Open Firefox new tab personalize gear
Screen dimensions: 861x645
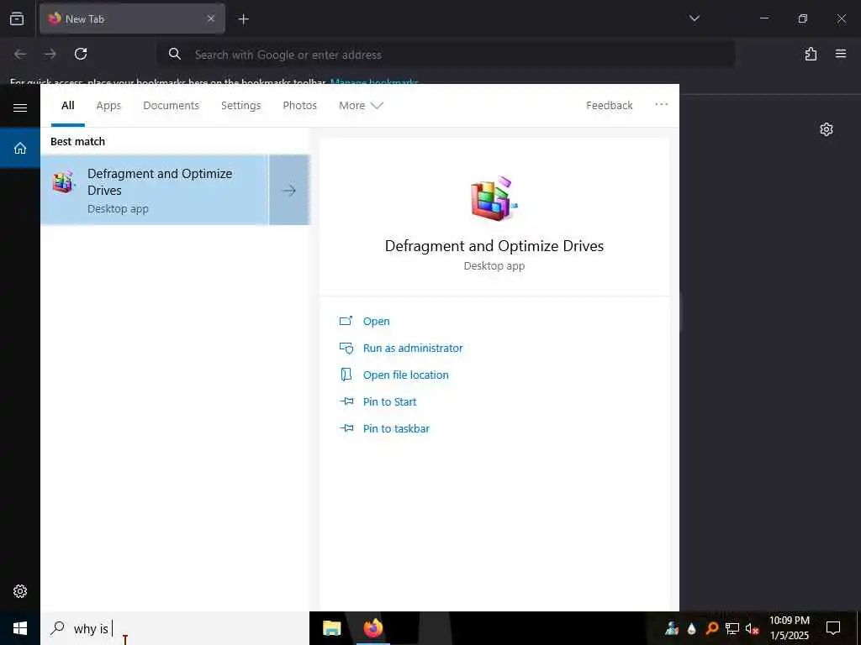pyautogui.click(x=827, y=129)
